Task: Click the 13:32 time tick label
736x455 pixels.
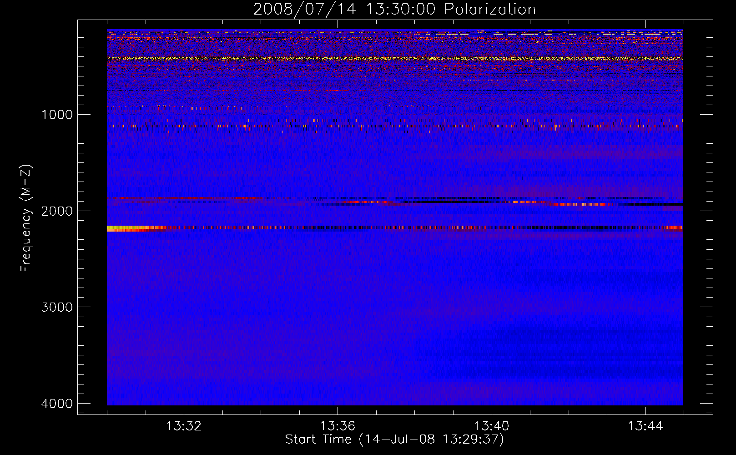Action: 184,426
